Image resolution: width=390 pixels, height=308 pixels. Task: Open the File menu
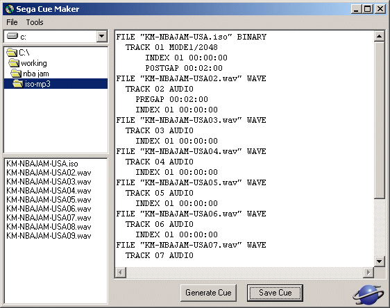[12, 22]
